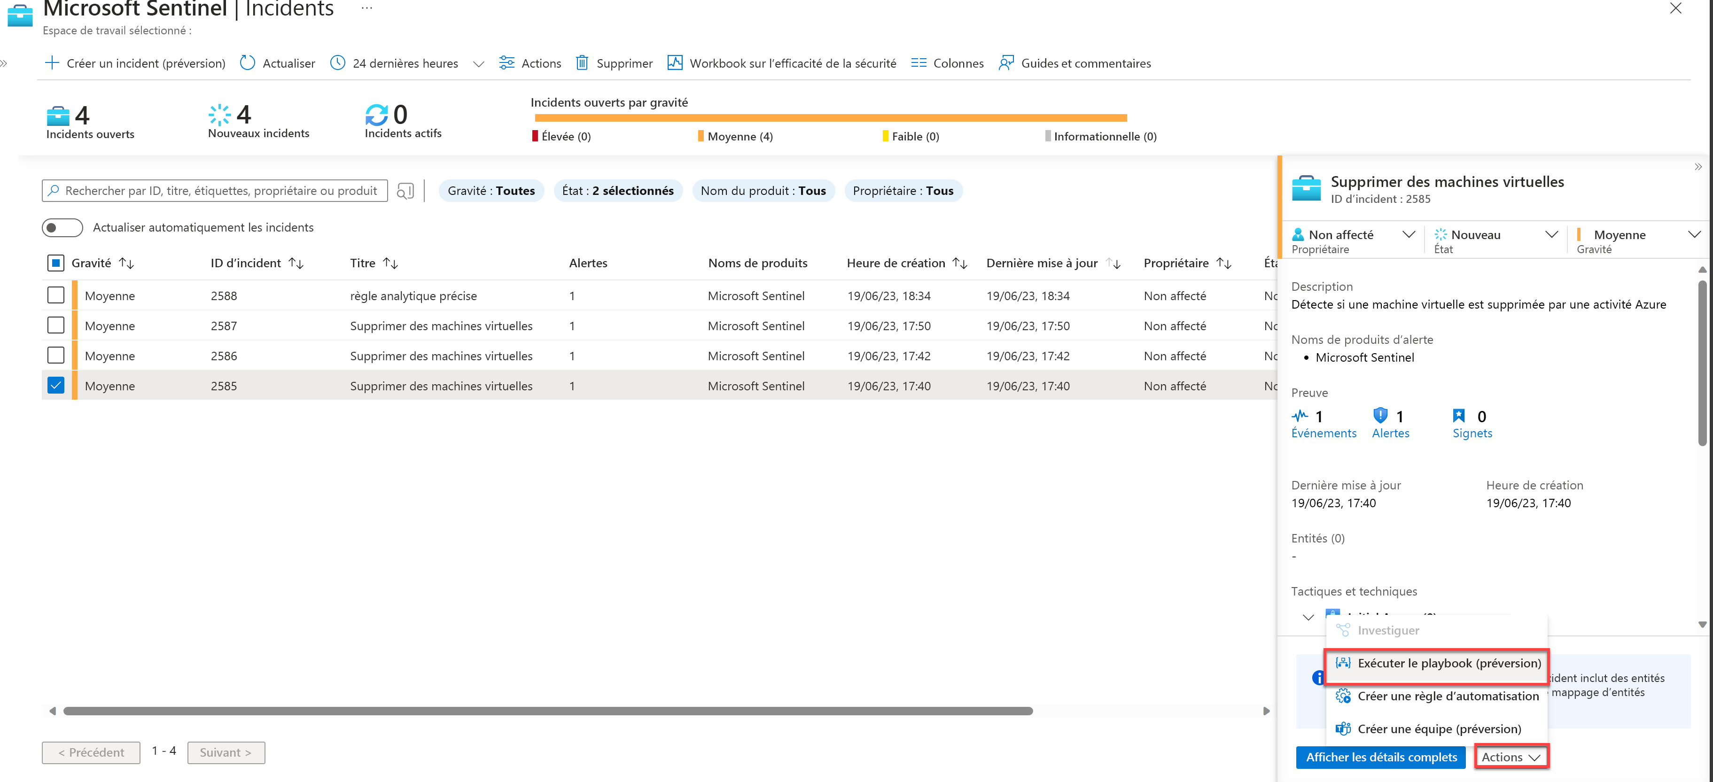Click the Actions sliders icon in toolbar
The height and width of the screenshot is (782, 1713).
[x=507, y=63]
